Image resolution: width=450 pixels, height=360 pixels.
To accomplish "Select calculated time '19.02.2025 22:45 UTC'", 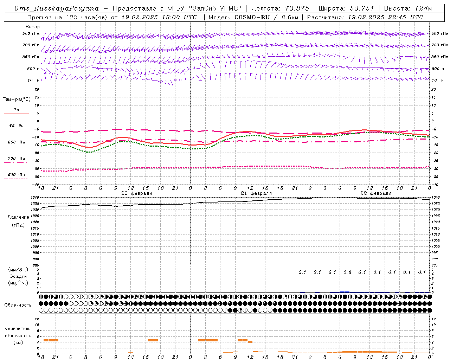I will [x=385, y=17].
